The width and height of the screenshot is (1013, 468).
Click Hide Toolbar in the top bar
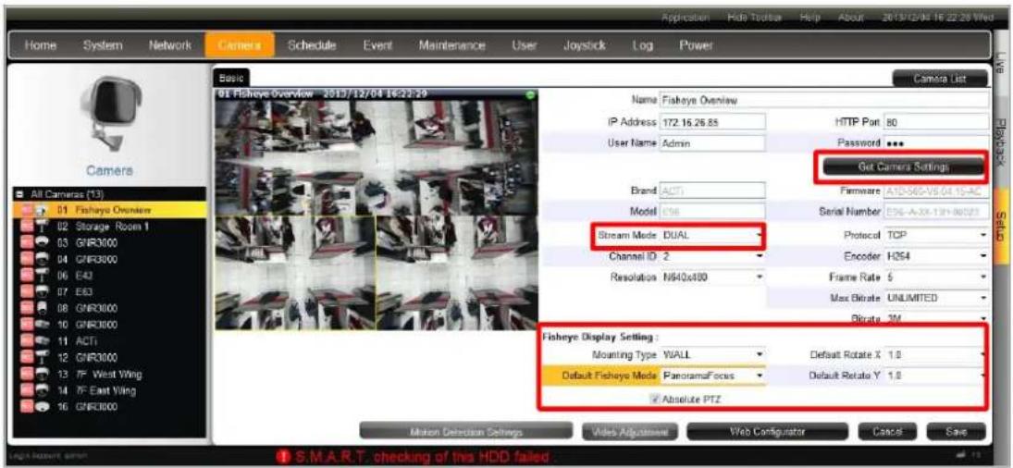[754, 18]
